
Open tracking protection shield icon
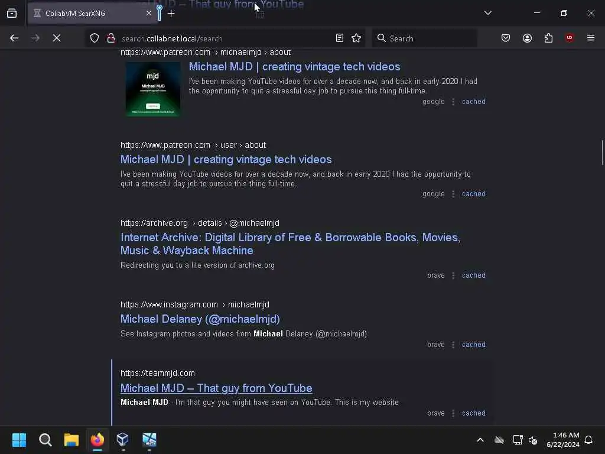[95, 38]
